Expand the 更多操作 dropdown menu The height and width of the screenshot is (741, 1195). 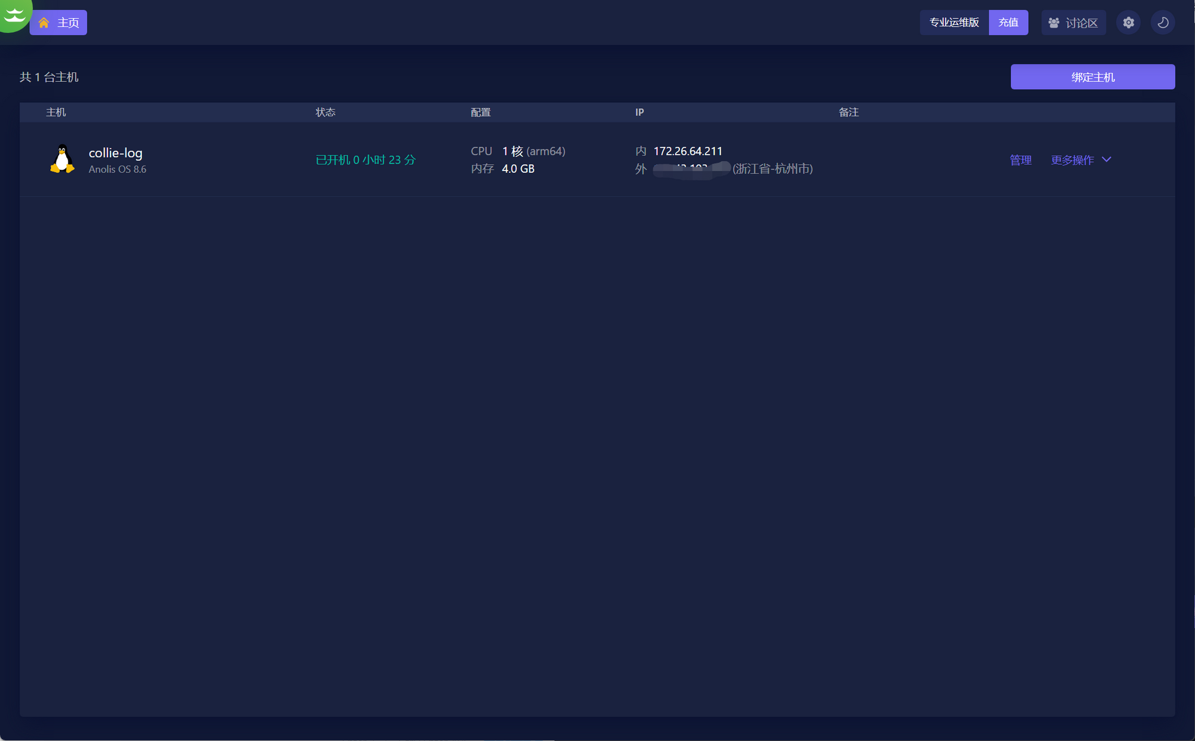[x=1073, y=160]
